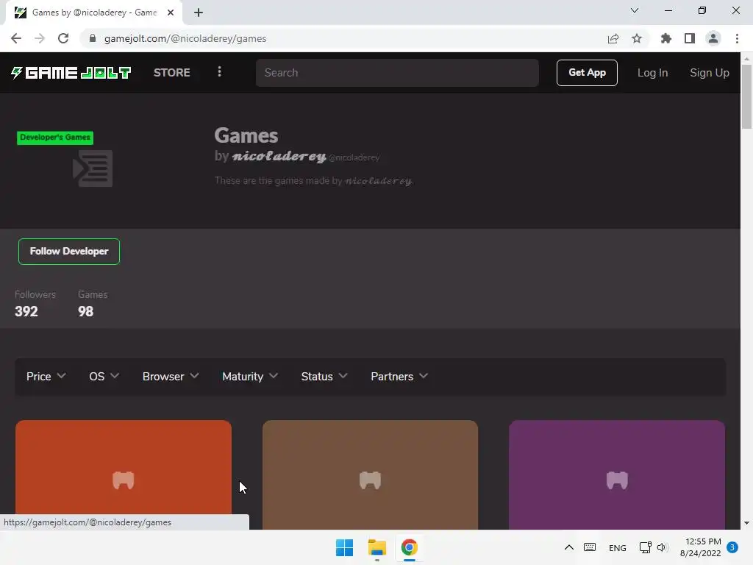
Task: Expand the Partners filter dropdown
Action: point(399,376)
